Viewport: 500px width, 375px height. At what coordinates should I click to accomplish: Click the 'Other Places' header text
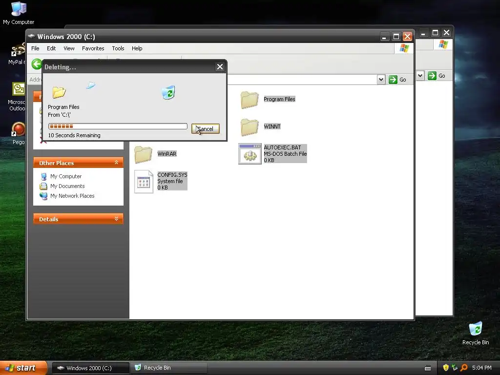point(57,163)
